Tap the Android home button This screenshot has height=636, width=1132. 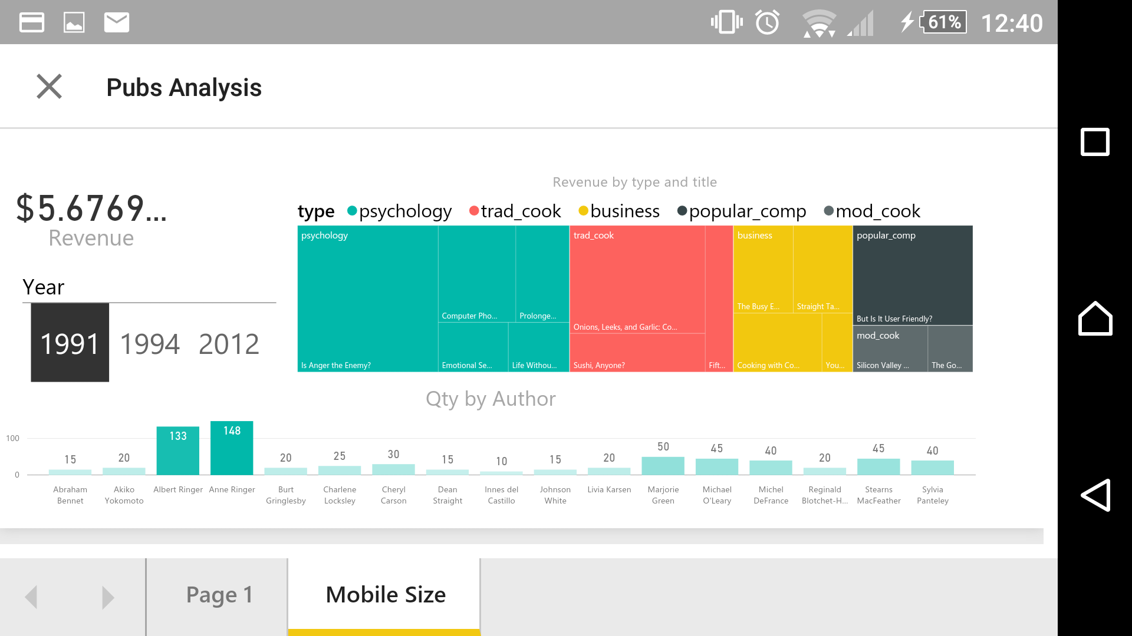(1095, 319)
